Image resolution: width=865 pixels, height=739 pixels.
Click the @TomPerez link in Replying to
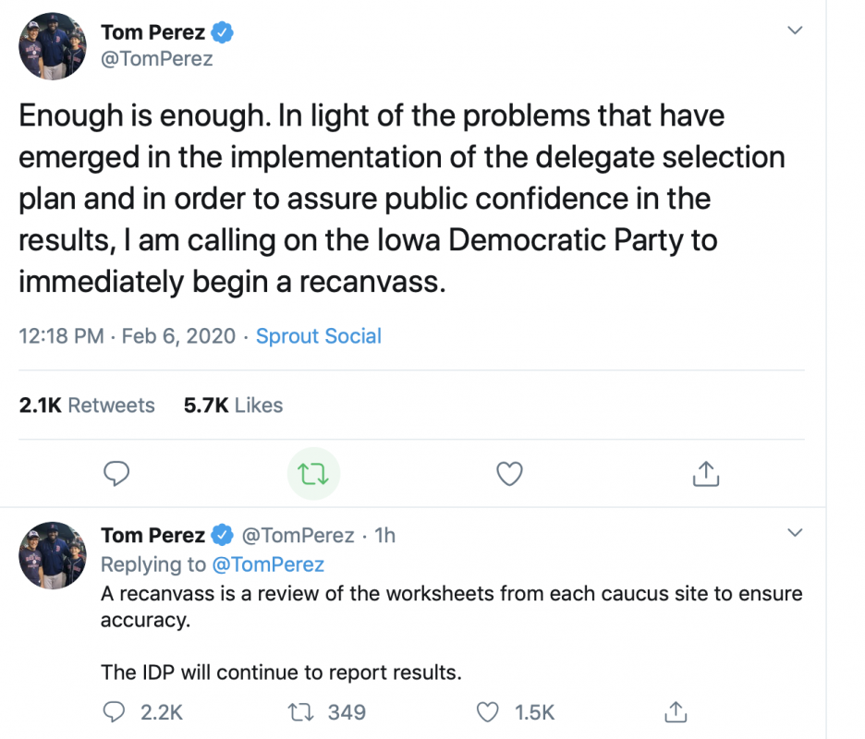pos(268,564)
